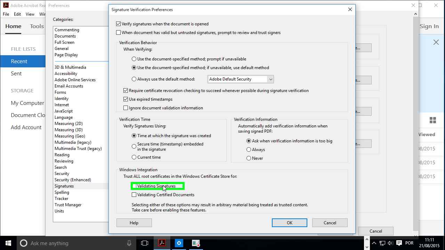This screenshot has width=445, height=250.
Task: Select Full Screen category
Action: click(64, 42)
